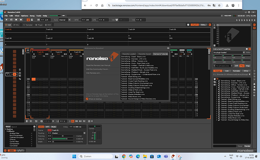Set track state to Off
Image resolution: width=260 pixels, height=160 pixels.
[x=47, y=127]
